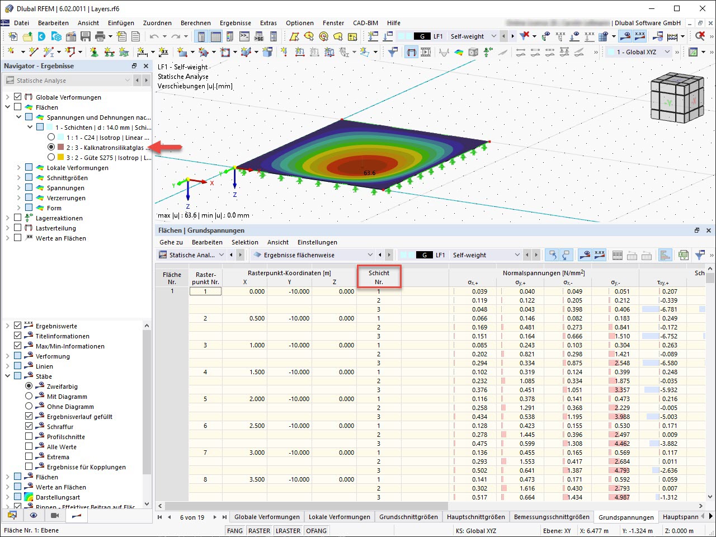Click the open folder icon
The width and height of the screenshot is (716, 537).
point(27,36)
